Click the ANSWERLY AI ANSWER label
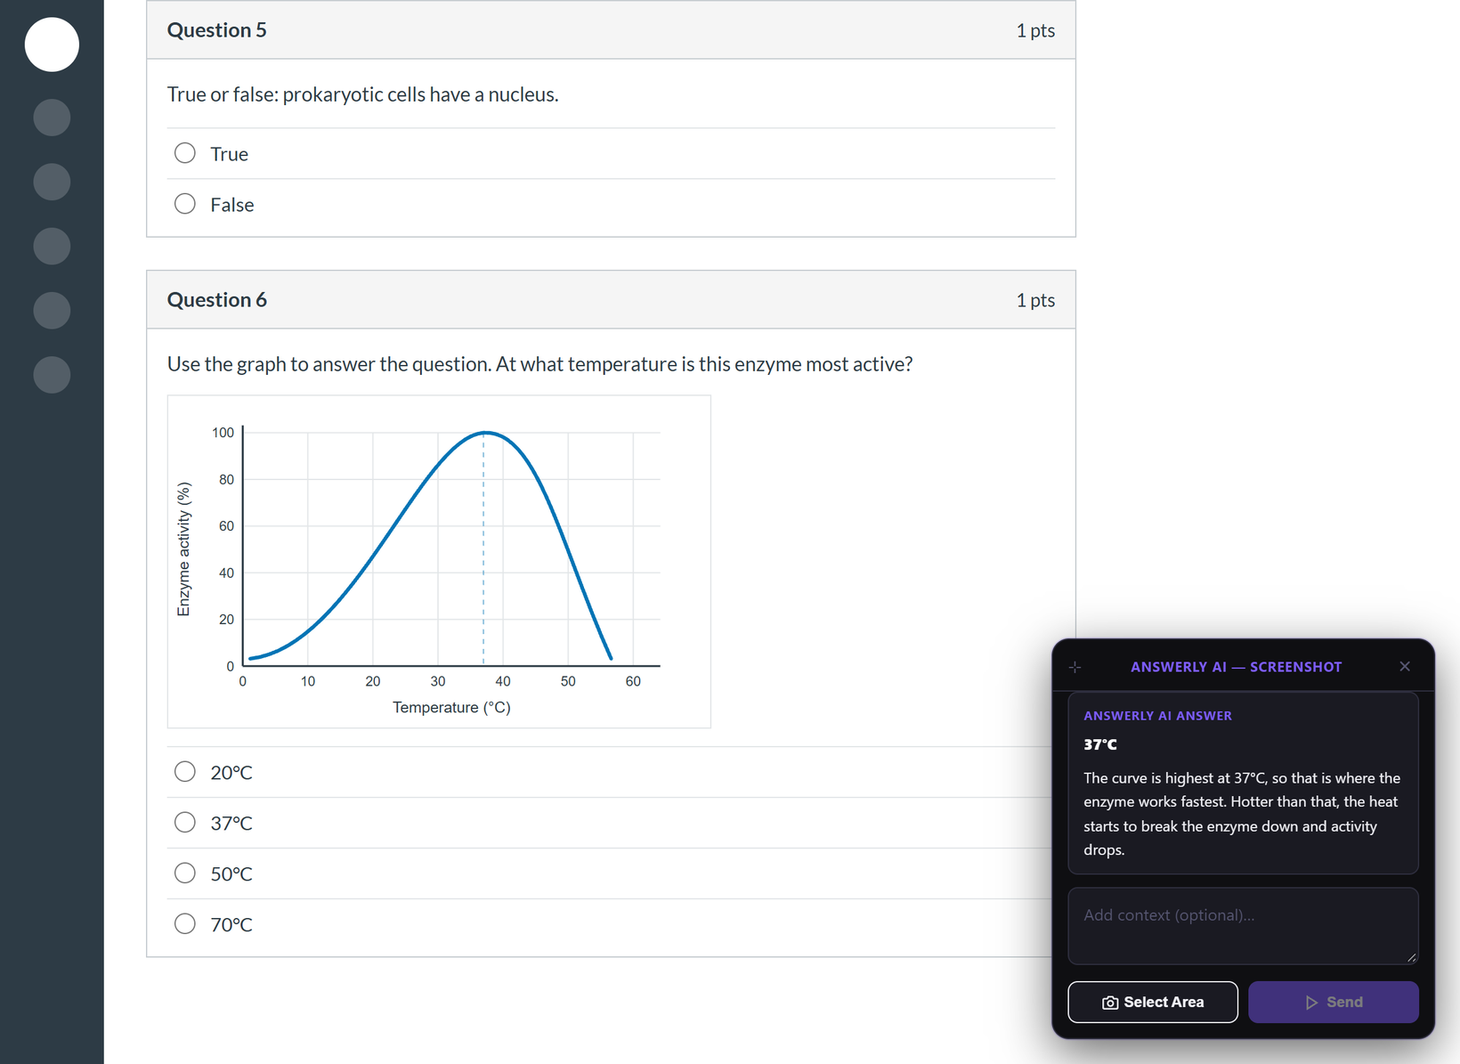 1157,716
